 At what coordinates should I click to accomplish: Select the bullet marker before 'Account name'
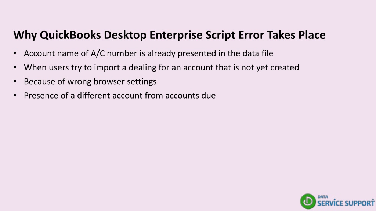[x=15, y=53]
